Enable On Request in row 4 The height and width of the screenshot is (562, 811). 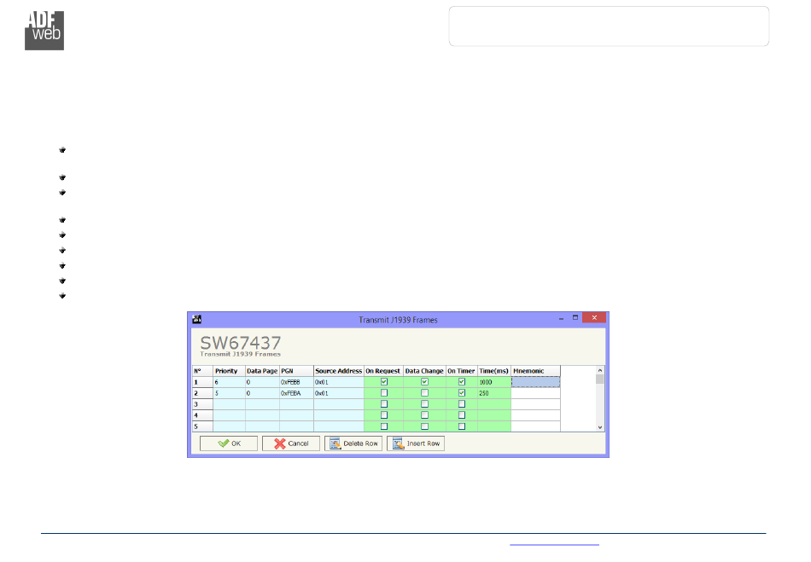[x=384, y=415]
